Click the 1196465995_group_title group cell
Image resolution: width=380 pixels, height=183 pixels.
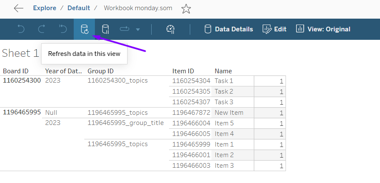[x=125, y=123]
